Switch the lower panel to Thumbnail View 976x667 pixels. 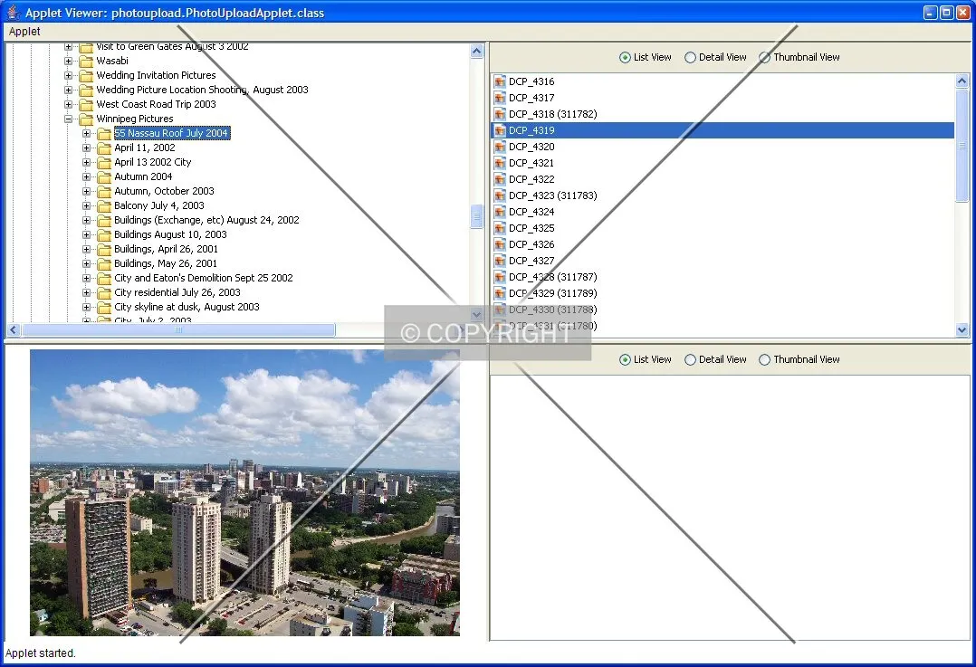[x=799, y=359]
